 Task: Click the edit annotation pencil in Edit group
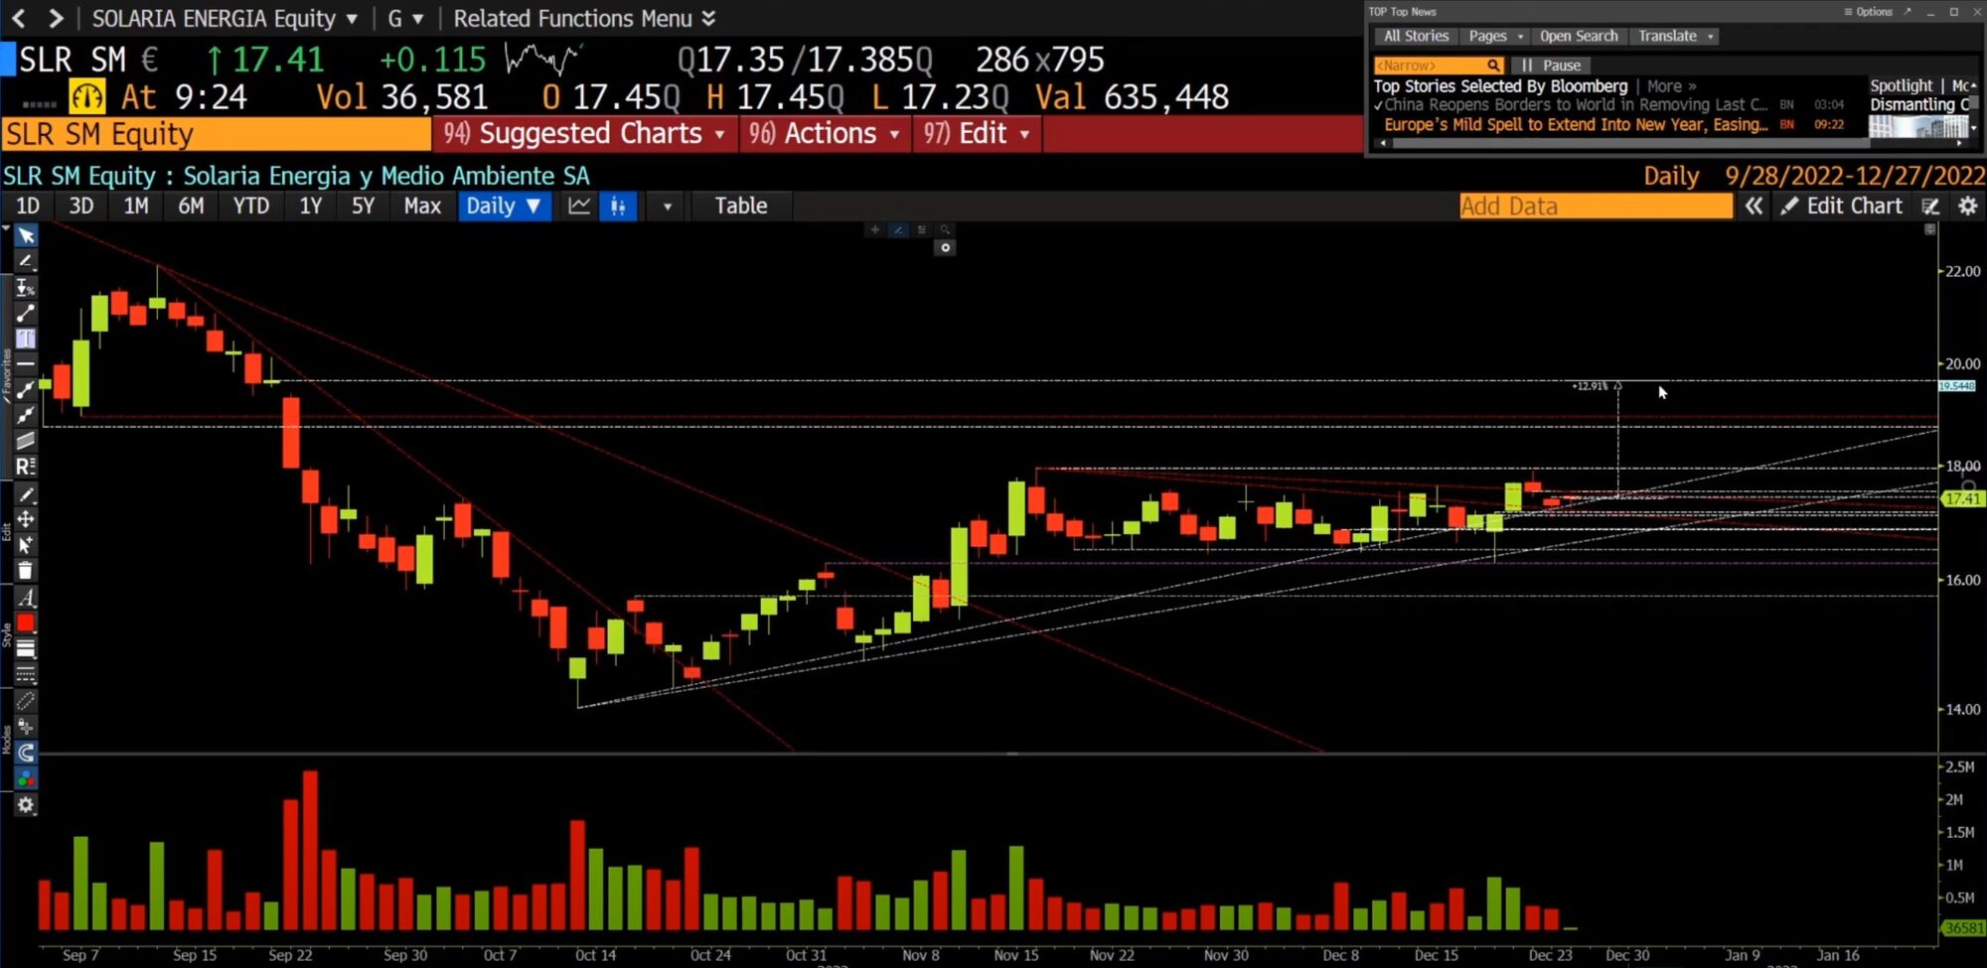coord(26,494)
